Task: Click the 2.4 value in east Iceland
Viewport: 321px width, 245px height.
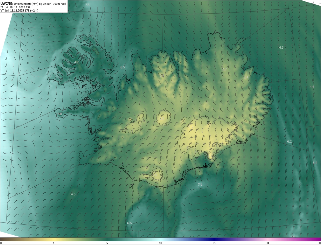Action: click(x=246, y=77)
